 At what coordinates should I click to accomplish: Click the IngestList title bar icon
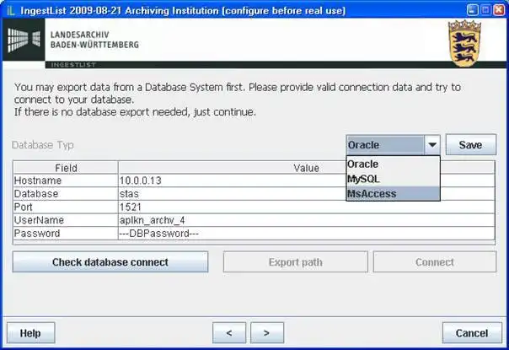[11, 10]
